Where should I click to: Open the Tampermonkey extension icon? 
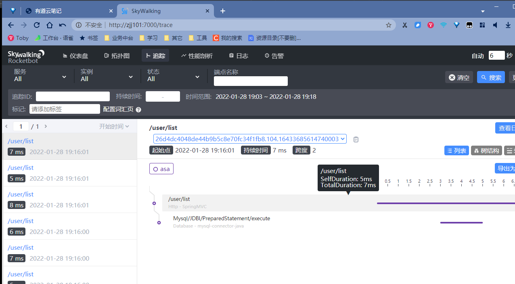(469, 25)
